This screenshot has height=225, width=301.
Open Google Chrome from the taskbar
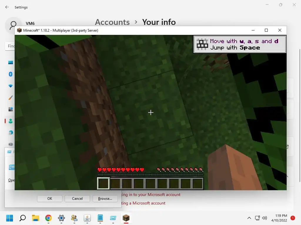[49, 218]
